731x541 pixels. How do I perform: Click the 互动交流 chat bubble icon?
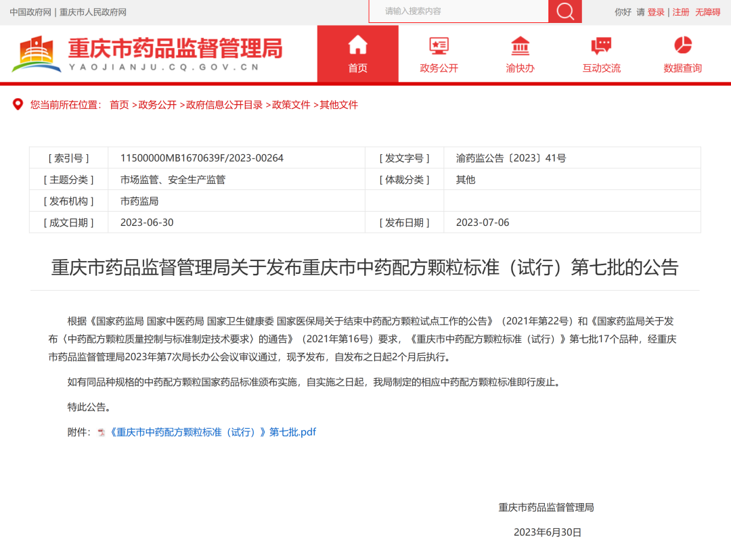tap(602, 46)
